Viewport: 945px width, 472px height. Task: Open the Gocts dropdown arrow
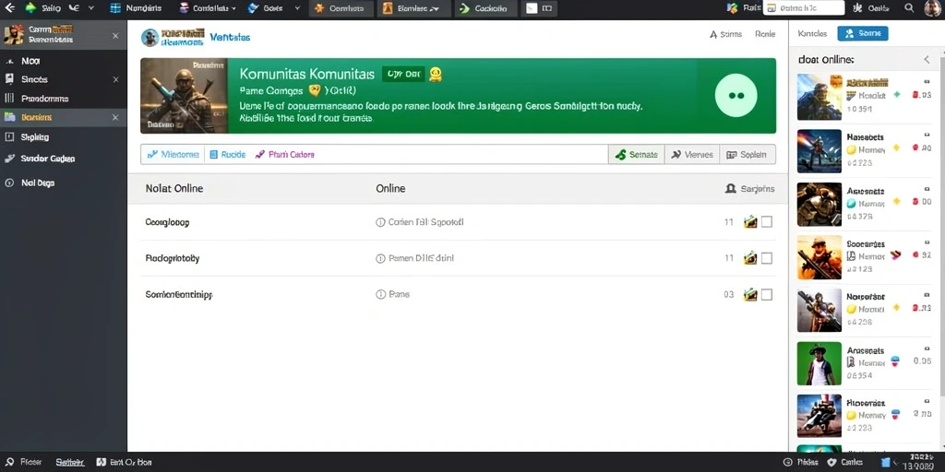click(297, 8)
